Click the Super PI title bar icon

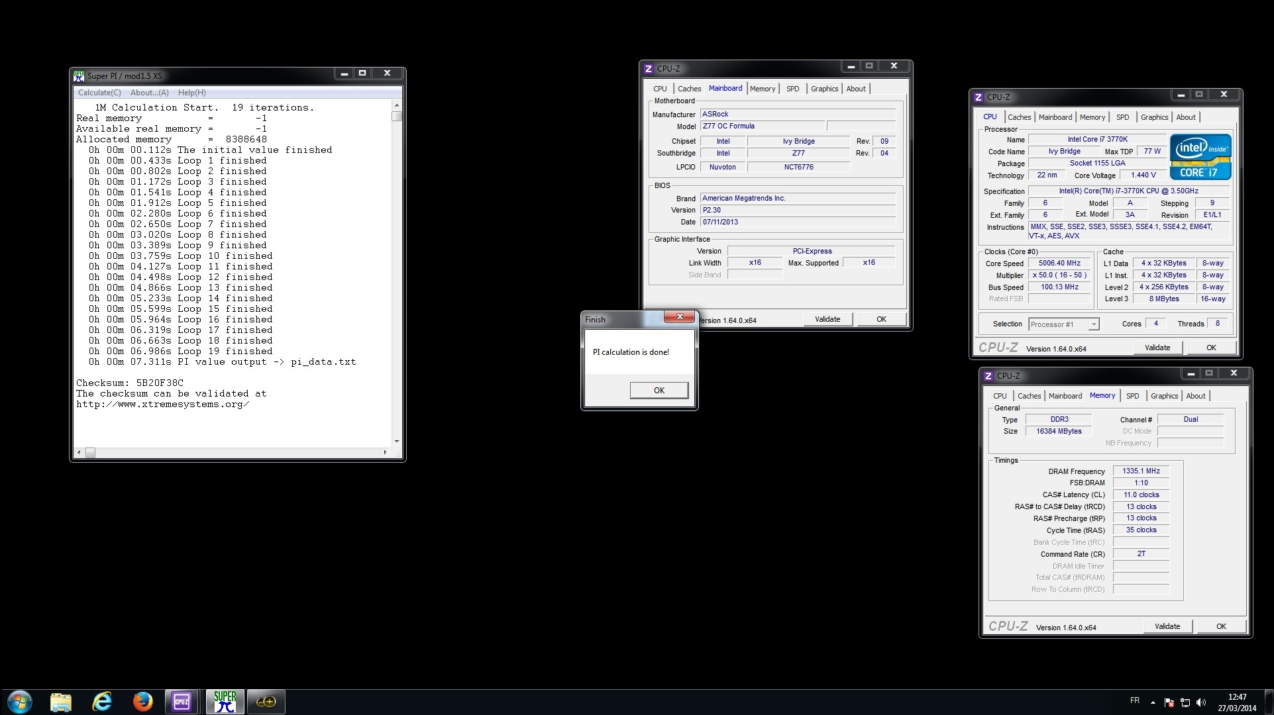[79, 75]
